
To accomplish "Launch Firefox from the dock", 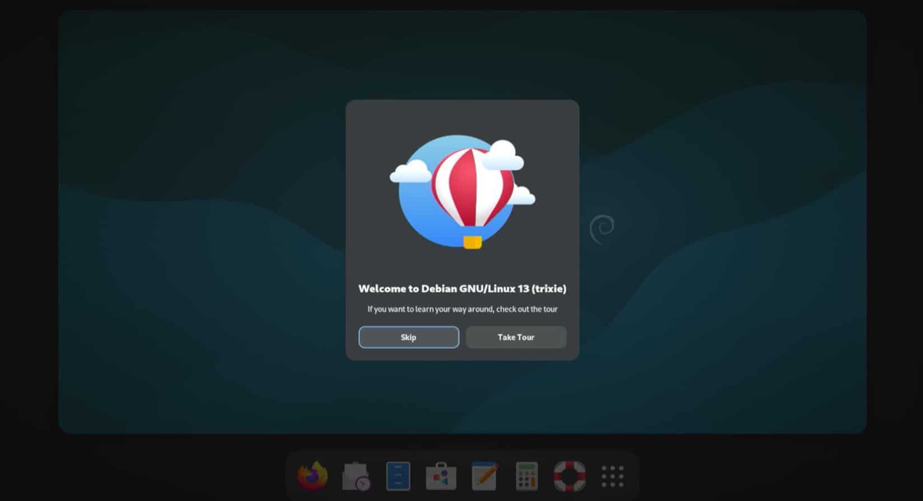I will (x=312, y=476).
